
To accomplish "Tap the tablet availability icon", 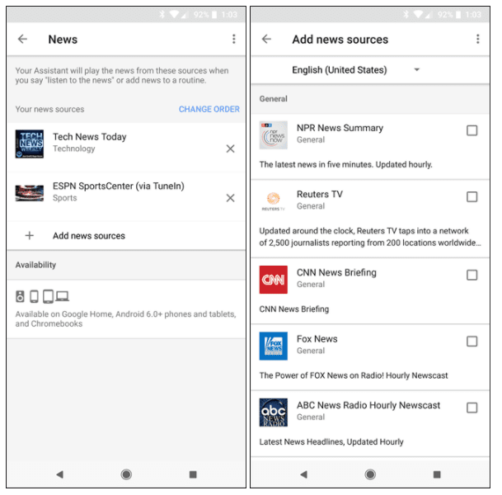I will 48,296.
